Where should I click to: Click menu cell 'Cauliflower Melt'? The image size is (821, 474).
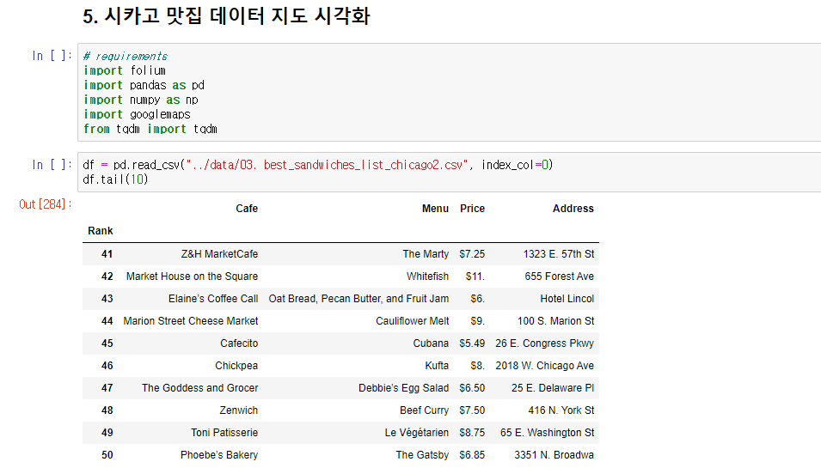[x=412, y=320]
